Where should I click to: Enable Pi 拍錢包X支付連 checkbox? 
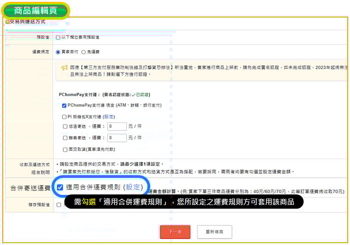[64, 117]
